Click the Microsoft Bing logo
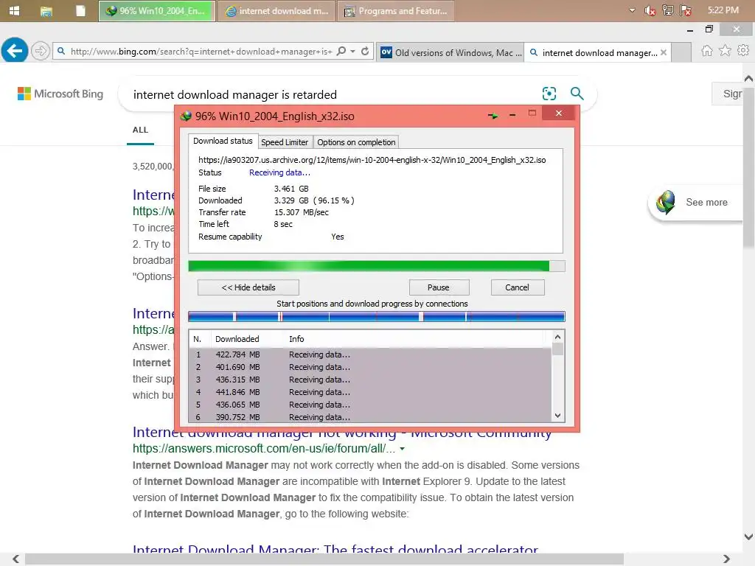 (60, 94)
